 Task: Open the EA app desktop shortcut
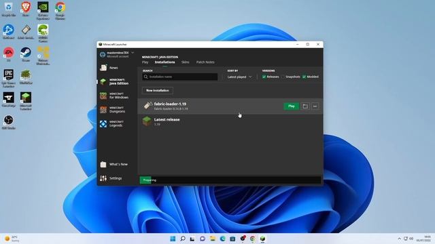pyautogui.click(x=9, y=54)
